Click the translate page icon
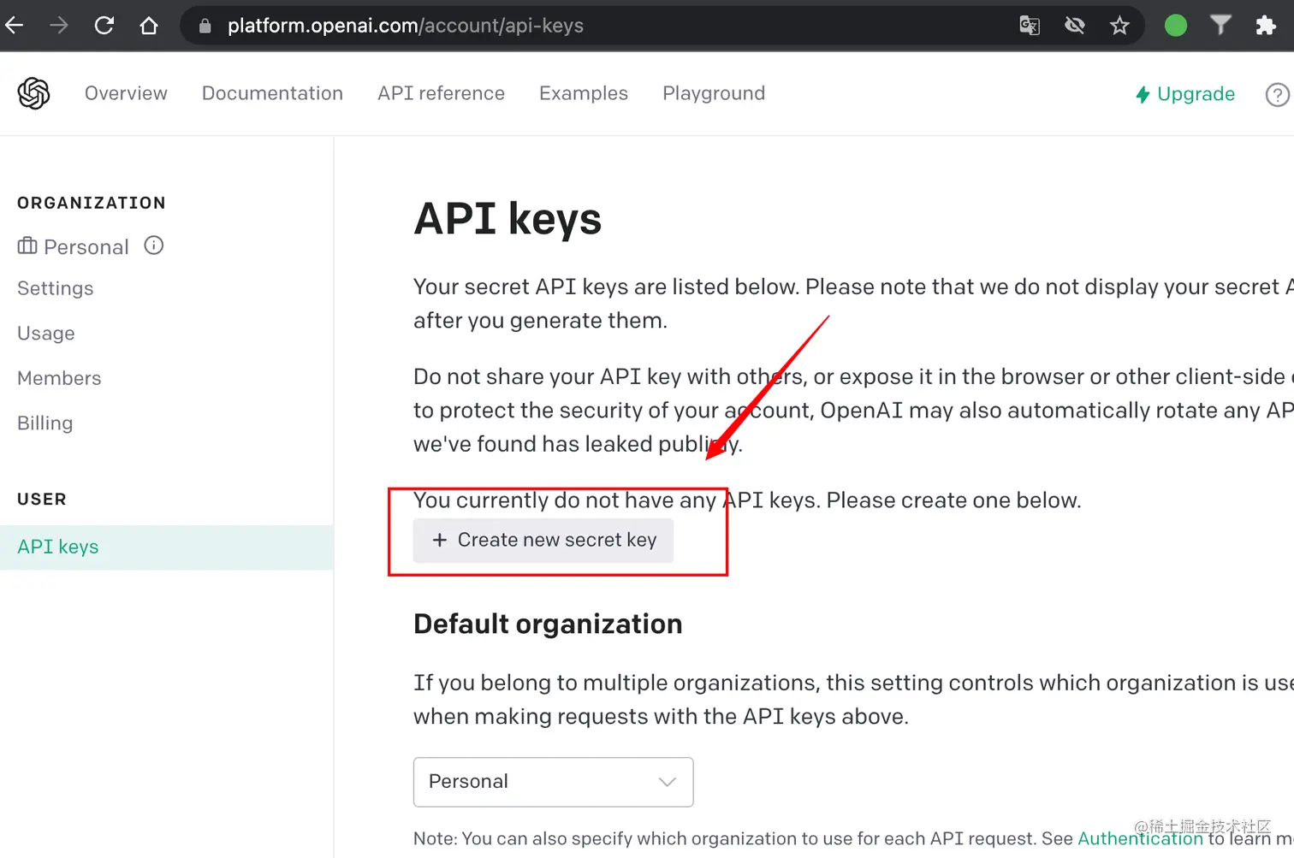This screenshot has width=1294, height=858. pos(1030,26)
